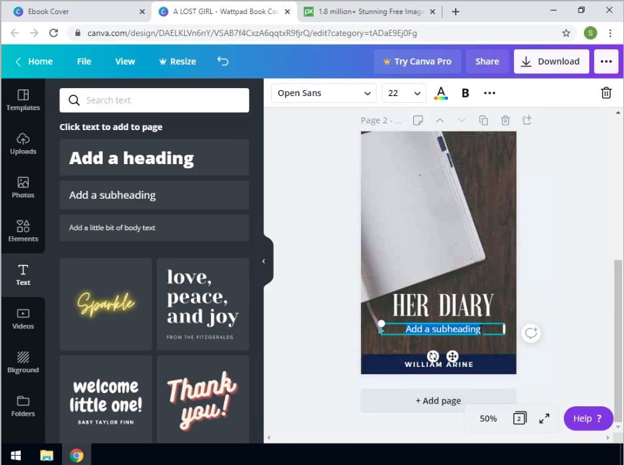Open the Elements sidebar panel
The width and height of the screenshot is (624, 465).
click(23, 231)
